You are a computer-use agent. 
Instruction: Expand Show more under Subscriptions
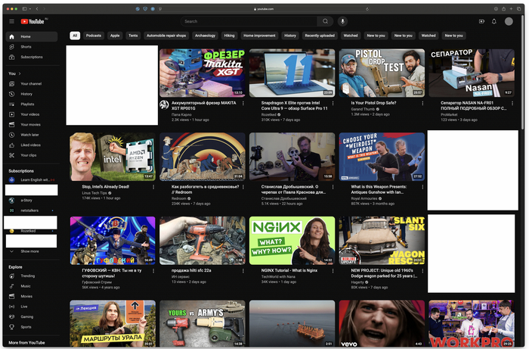pos(29,251)
